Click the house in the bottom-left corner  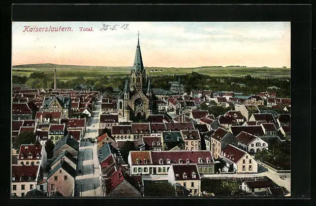24,181
